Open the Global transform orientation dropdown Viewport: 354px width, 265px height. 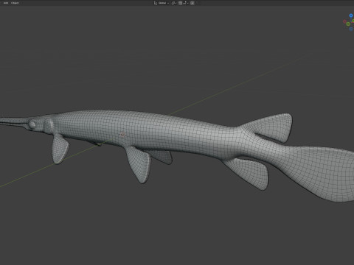[x=163, y=3]
